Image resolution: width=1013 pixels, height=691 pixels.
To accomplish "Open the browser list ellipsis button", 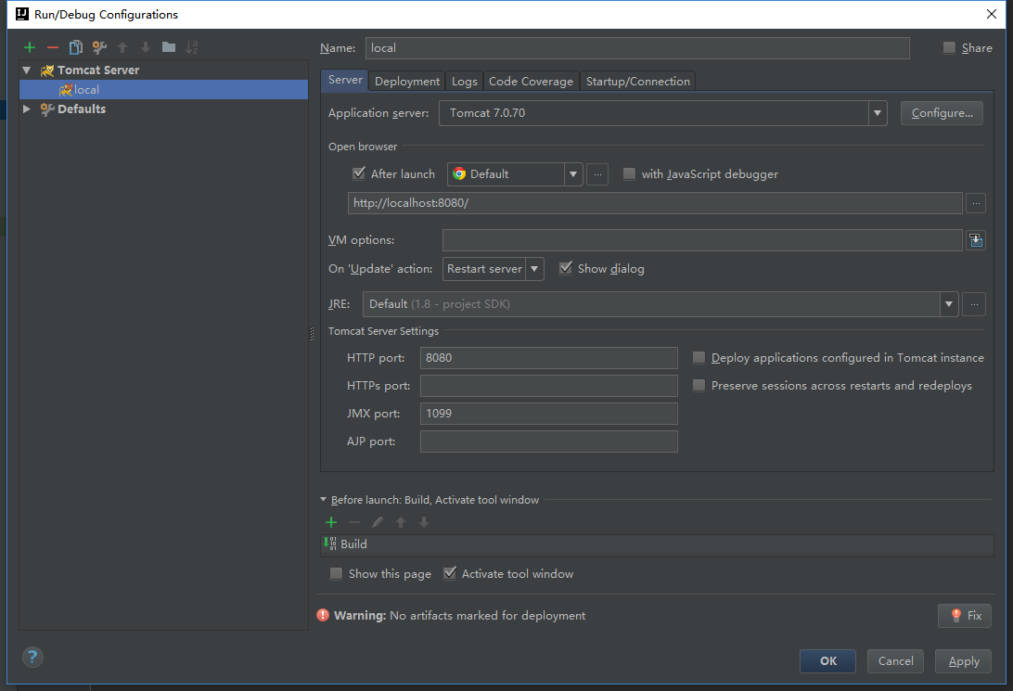I will [597, 174].
